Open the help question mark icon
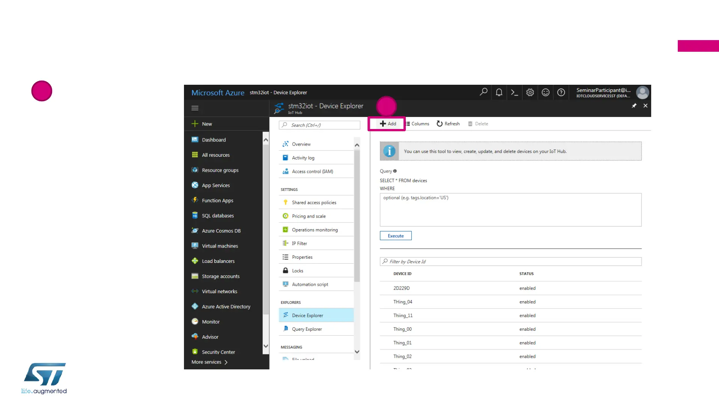 pyautogui.click(x=561, y=92)
